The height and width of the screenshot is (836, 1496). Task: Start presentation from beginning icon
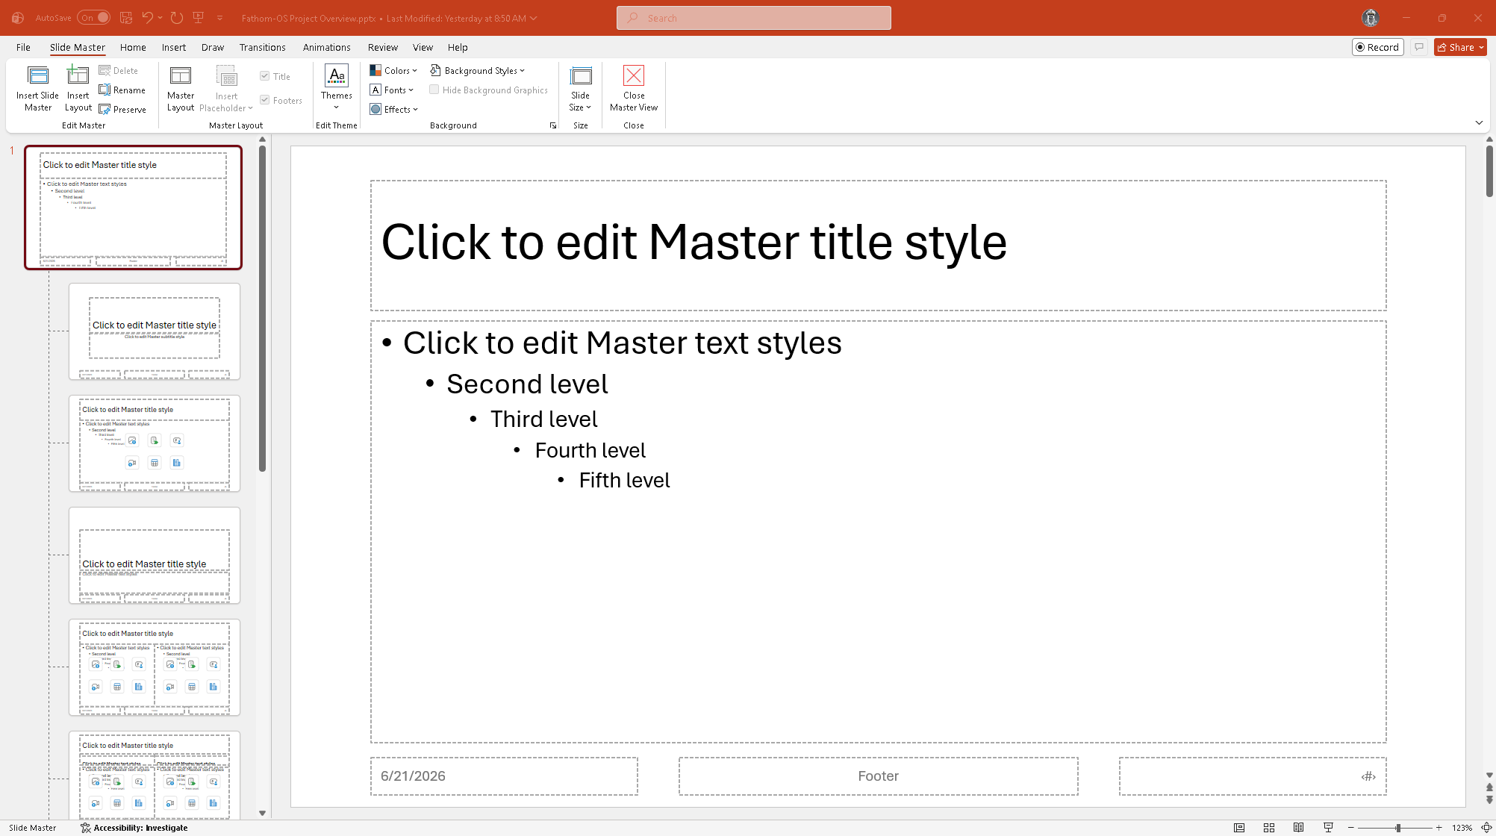pos(199,18)
